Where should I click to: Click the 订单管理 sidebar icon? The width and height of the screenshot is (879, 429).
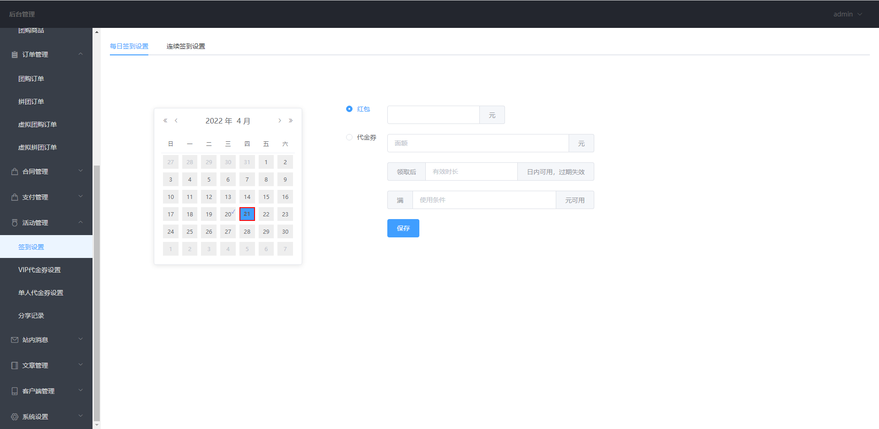tap(15, 54)
